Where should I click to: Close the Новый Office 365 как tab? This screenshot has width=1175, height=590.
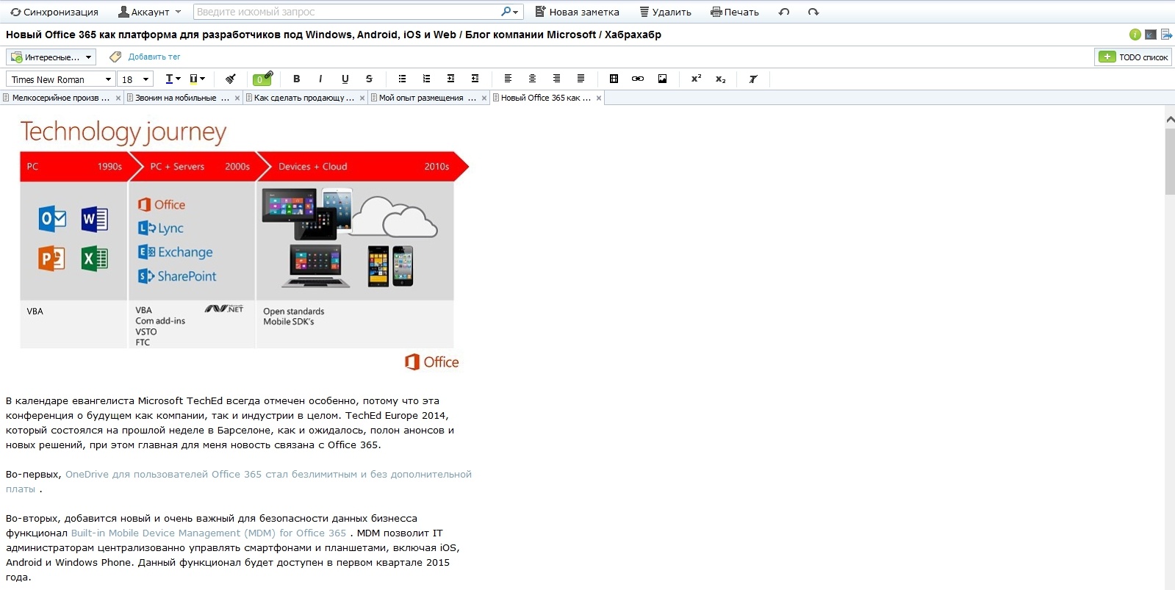pyautogui.click(x=599, y=98)
